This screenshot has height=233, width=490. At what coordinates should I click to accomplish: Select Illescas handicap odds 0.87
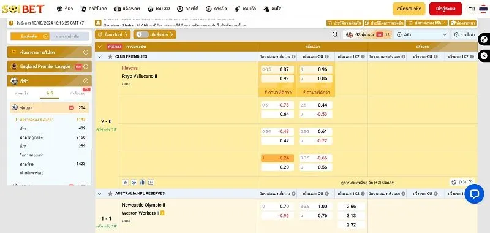(277, 69)
